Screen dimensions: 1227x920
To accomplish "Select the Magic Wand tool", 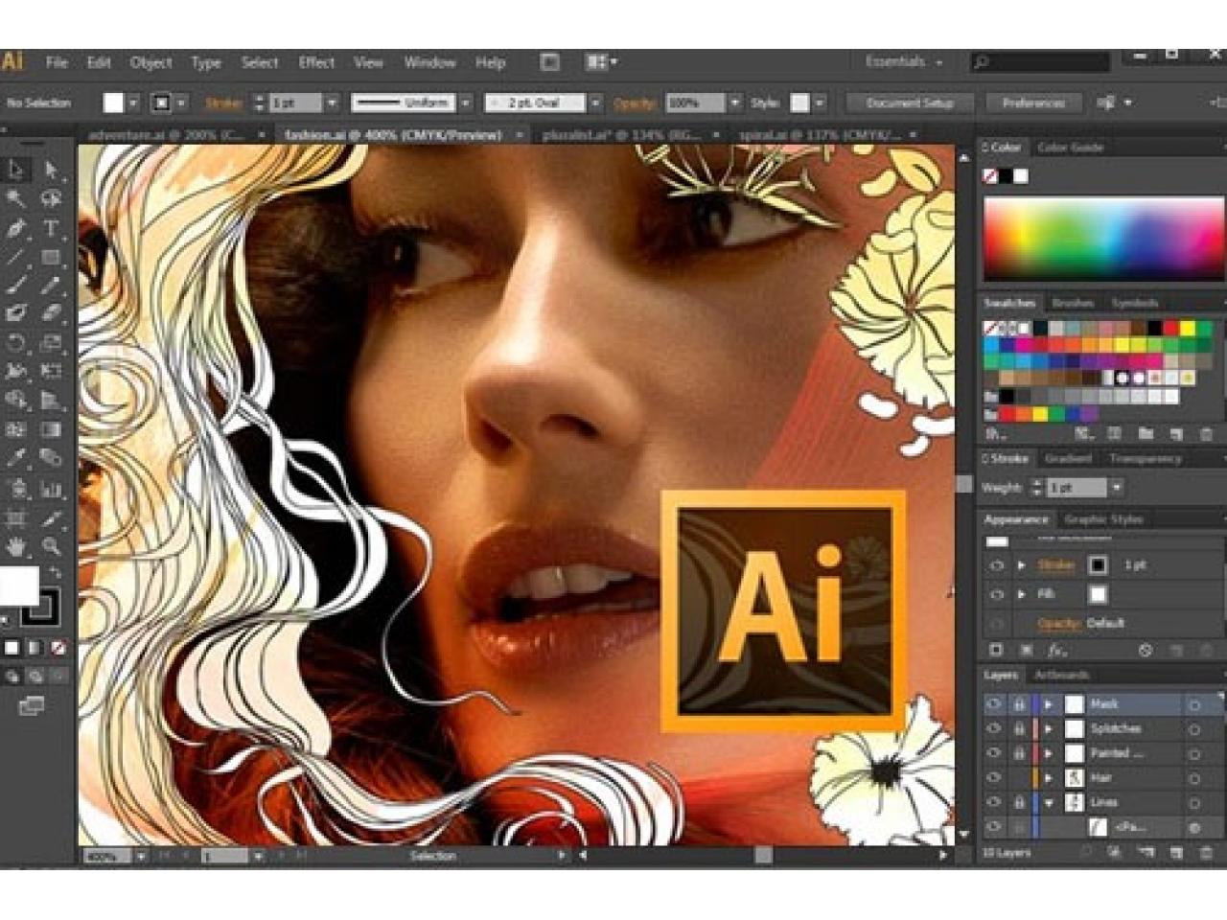I will point(16,199).
